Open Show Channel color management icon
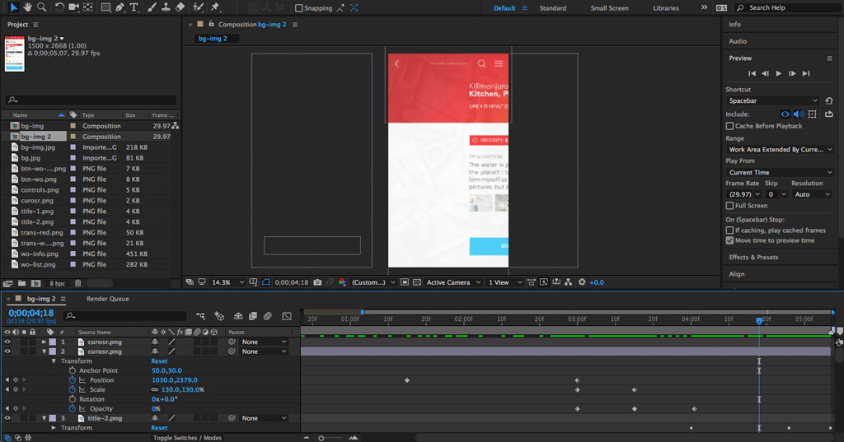This screenshot has height=442, width=844. click(x=342, y=282)
